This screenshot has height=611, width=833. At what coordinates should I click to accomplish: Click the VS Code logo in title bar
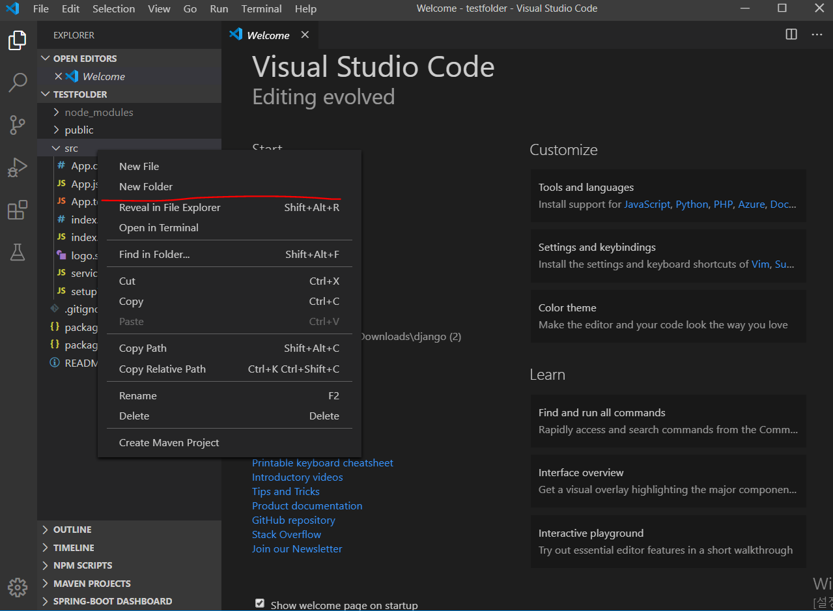[x=12, y=9]
